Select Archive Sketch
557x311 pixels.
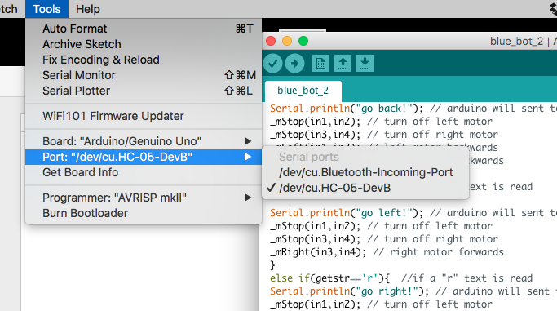pos(144,44)
